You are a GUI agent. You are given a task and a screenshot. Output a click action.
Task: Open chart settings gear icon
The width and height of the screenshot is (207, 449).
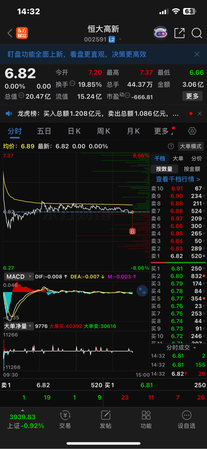click(x=192, y=131)
